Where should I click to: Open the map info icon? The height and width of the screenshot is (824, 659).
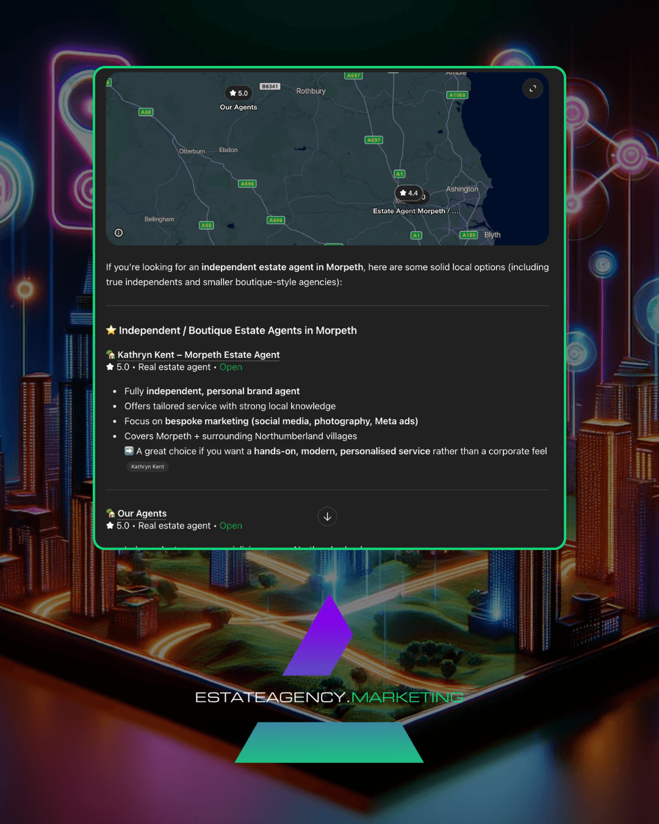119,233
